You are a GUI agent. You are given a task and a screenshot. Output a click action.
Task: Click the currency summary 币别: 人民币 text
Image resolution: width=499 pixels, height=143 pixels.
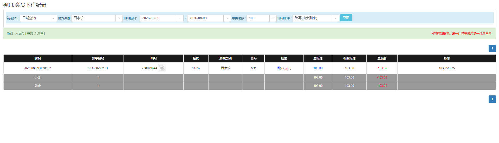tap(16, 34)
